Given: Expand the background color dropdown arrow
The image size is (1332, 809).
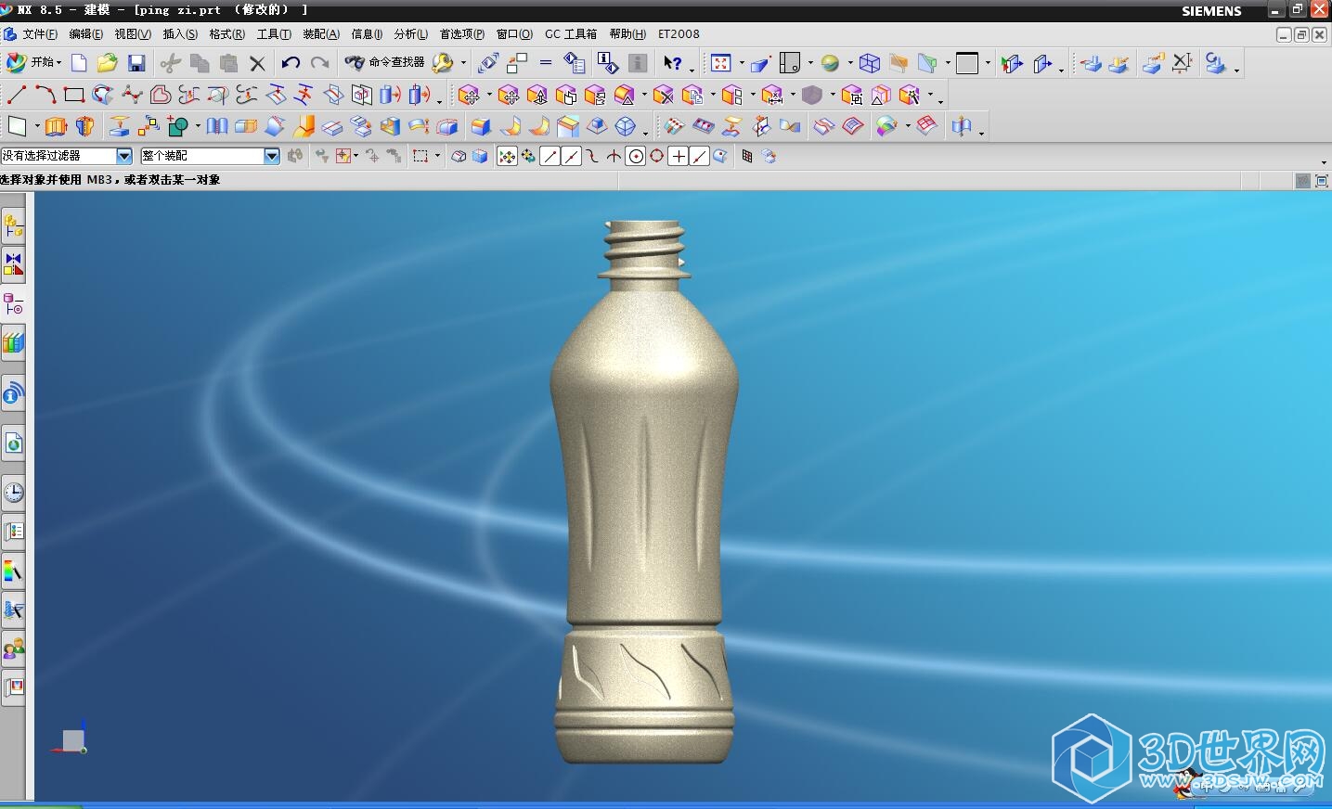Looking at the screenshot, I should pyautogui.click(x=988, y=63).
